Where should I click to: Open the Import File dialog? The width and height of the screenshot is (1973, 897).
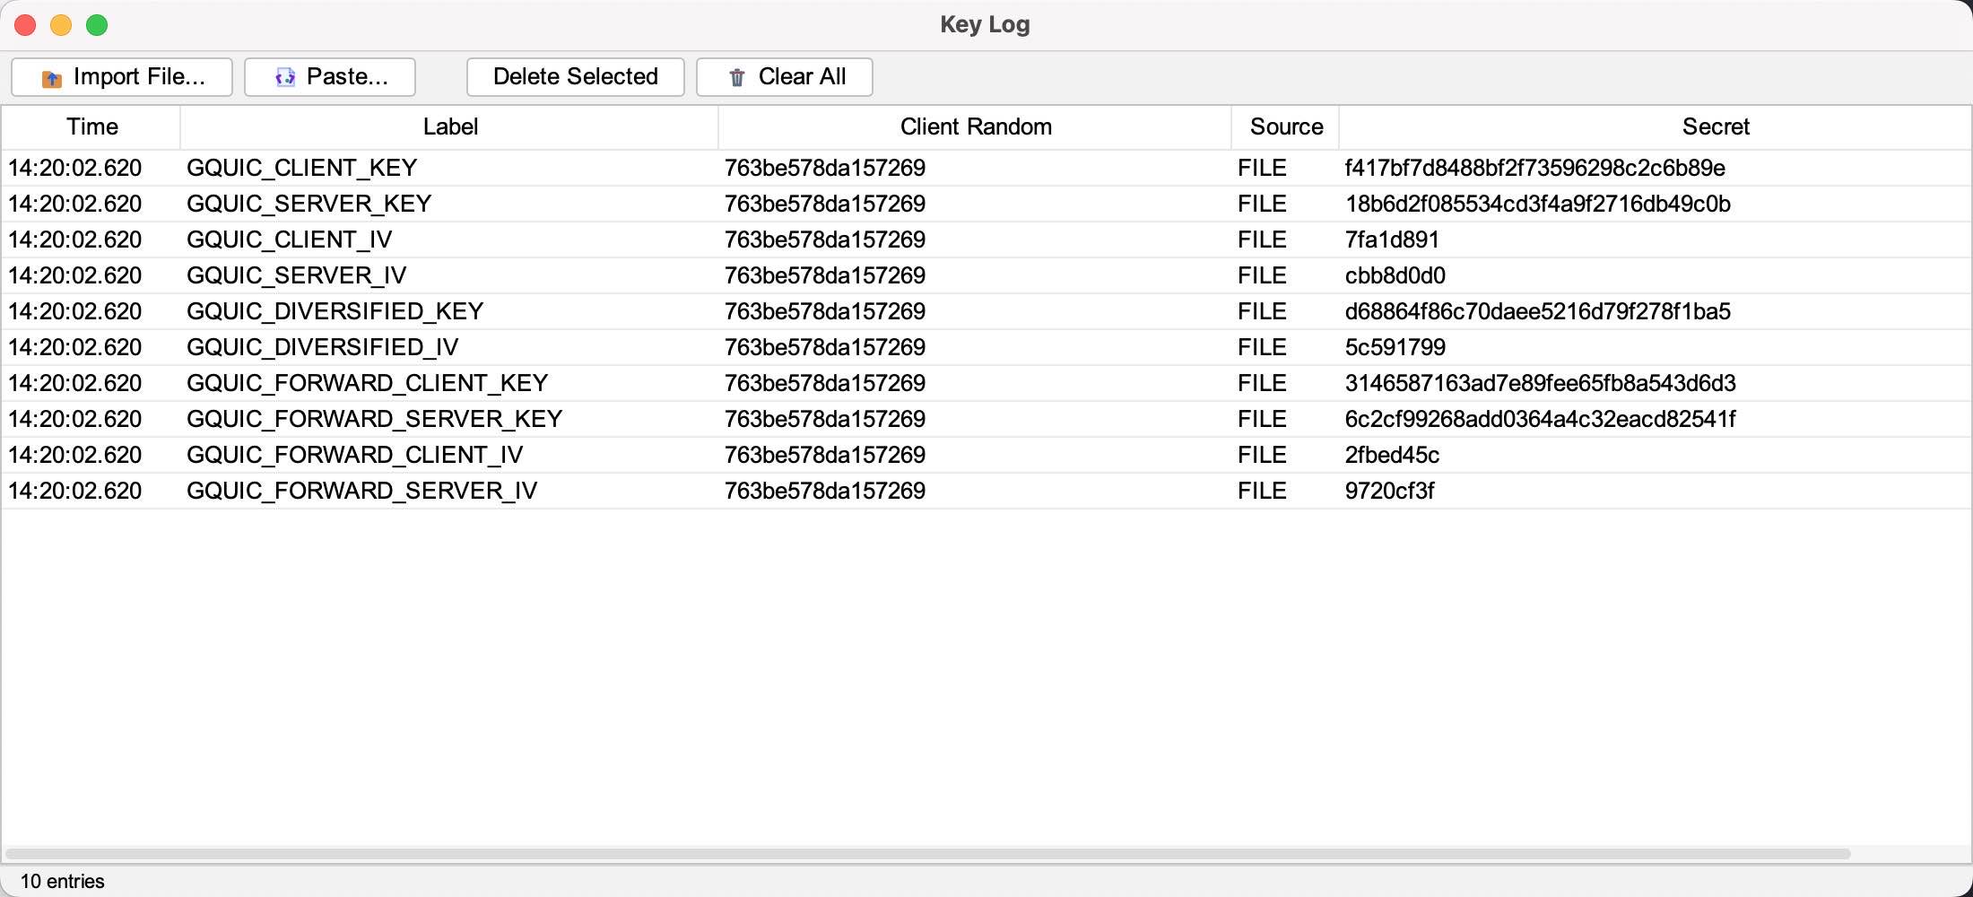pyautogui.click(x=122, y=77)
